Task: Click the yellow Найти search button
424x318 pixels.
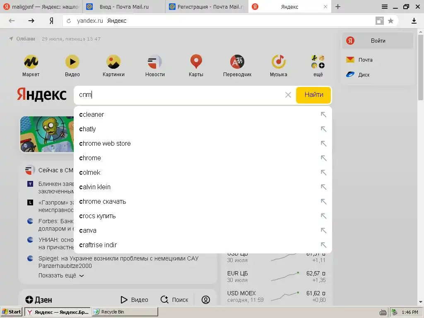Action: click(x=313, y=95)
